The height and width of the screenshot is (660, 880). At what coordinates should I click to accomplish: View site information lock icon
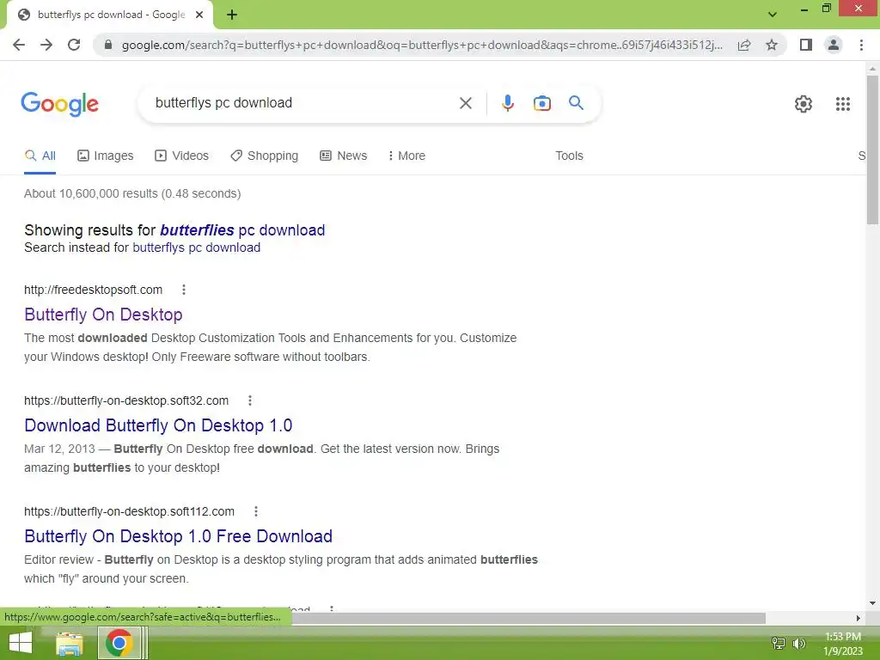tap(108, 45)
